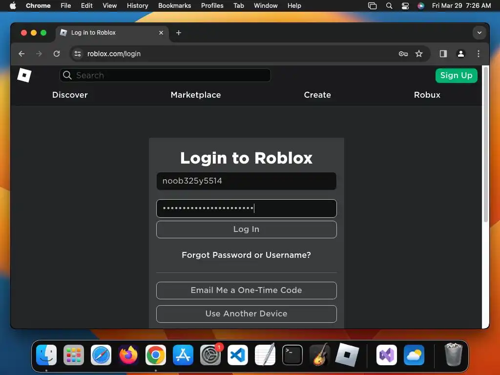Open the Marketplace section
Viewport: 500px width, 375px height.
pos(196,95)
